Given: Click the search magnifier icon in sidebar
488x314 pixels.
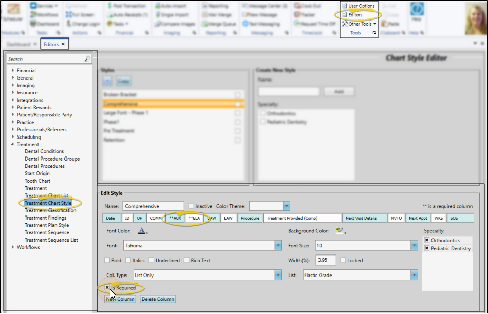Looking at the screenshot, I should tap(87, 59).
